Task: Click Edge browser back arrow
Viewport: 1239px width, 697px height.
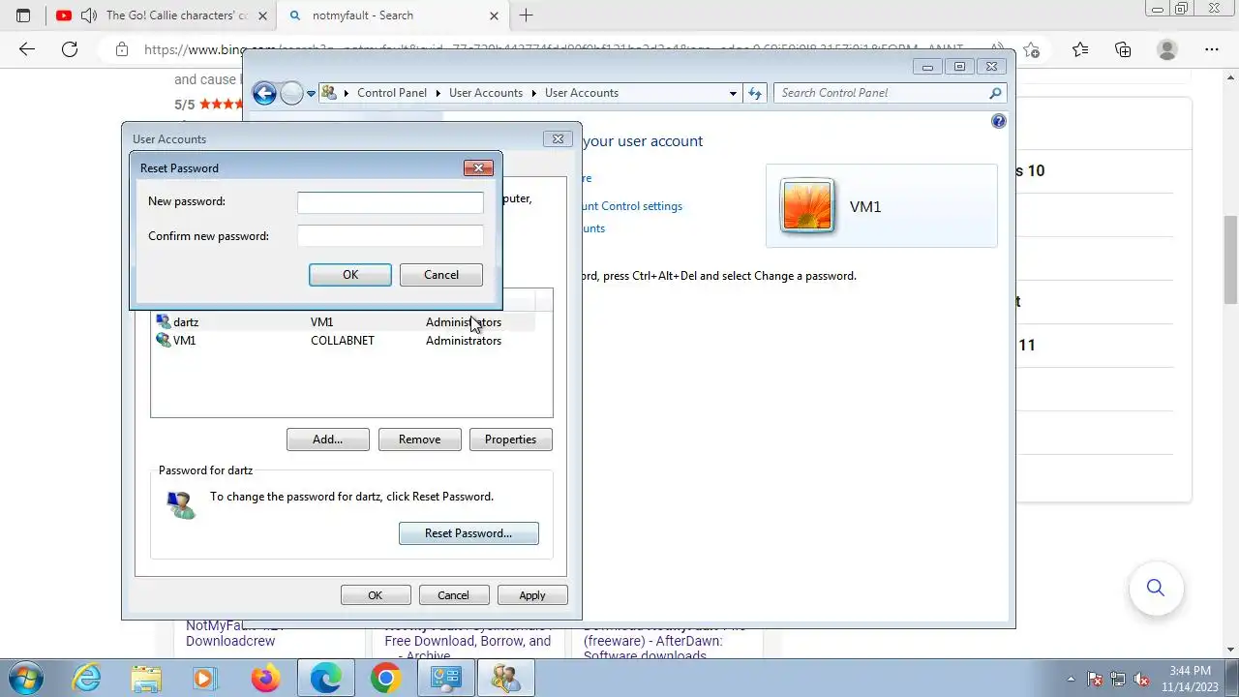Action: coord(27,49)
